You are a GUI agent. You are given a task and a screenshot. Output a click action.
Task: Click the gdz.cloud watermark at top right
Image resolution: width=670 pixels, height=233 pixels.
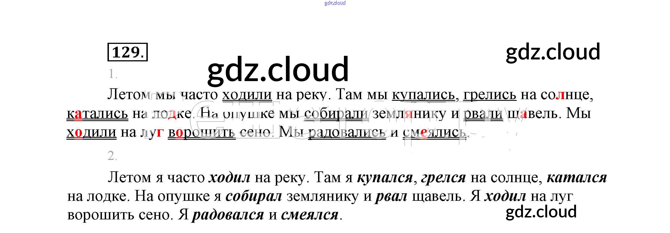[553, 52]
